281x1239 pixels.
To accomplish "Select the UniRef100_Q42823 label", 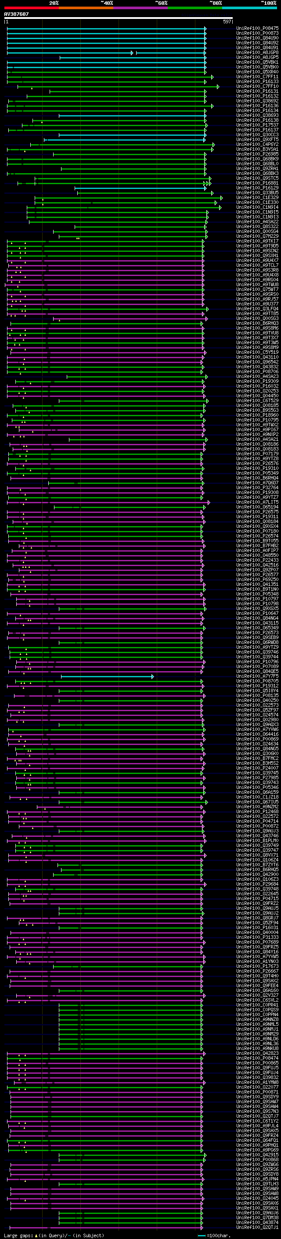I will (x=257, y=1054).
